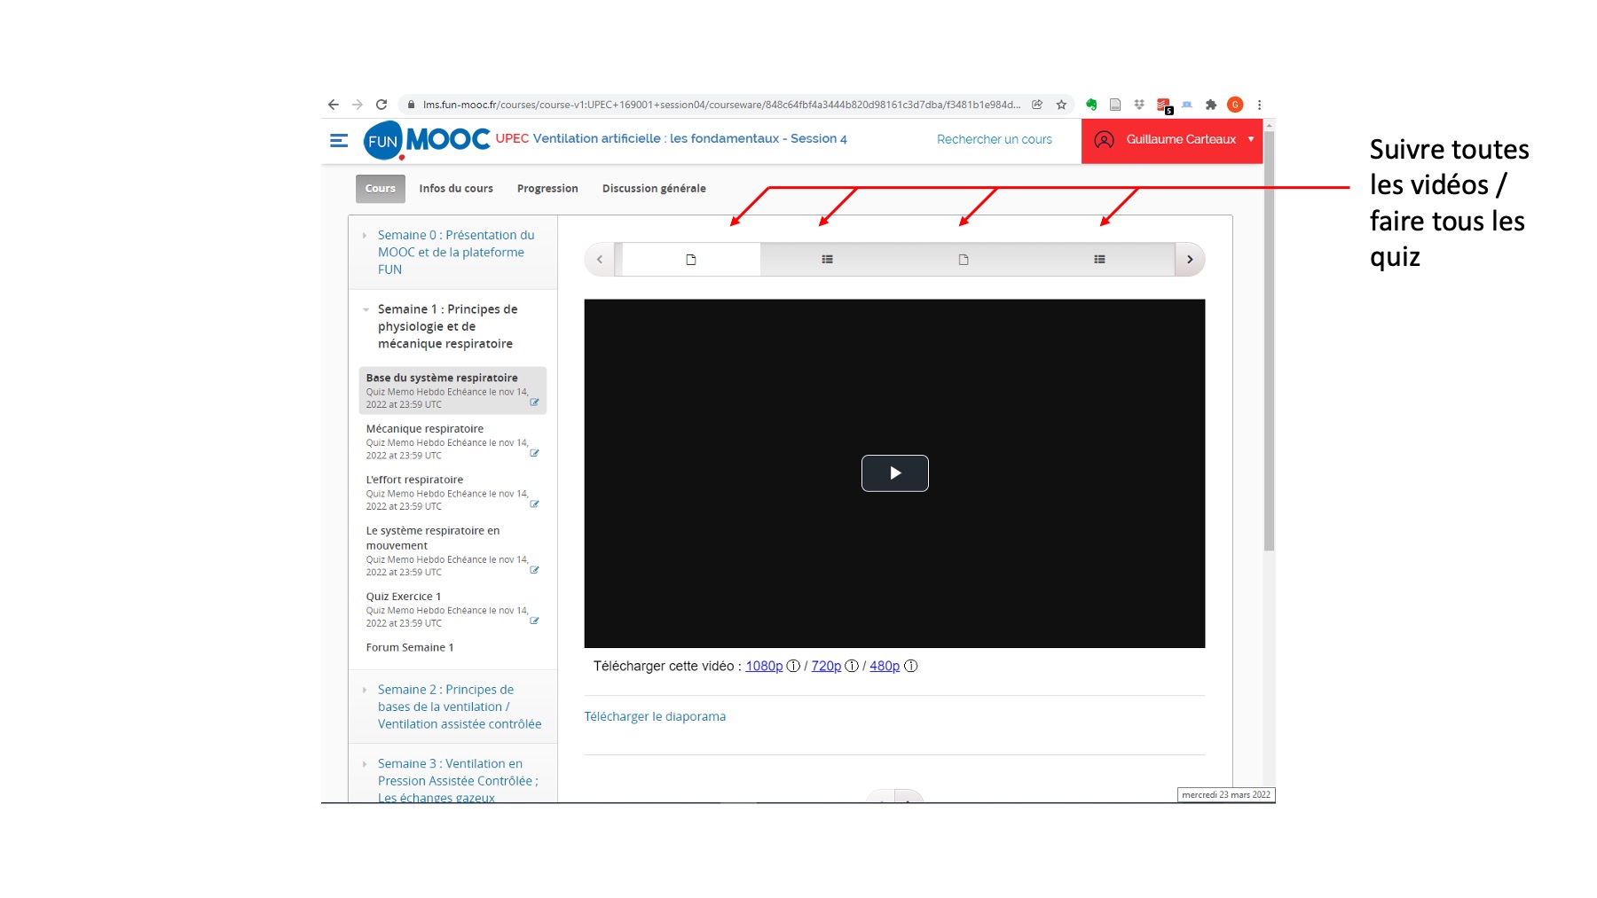Go to next unit with right chevron

(1190, 260)
